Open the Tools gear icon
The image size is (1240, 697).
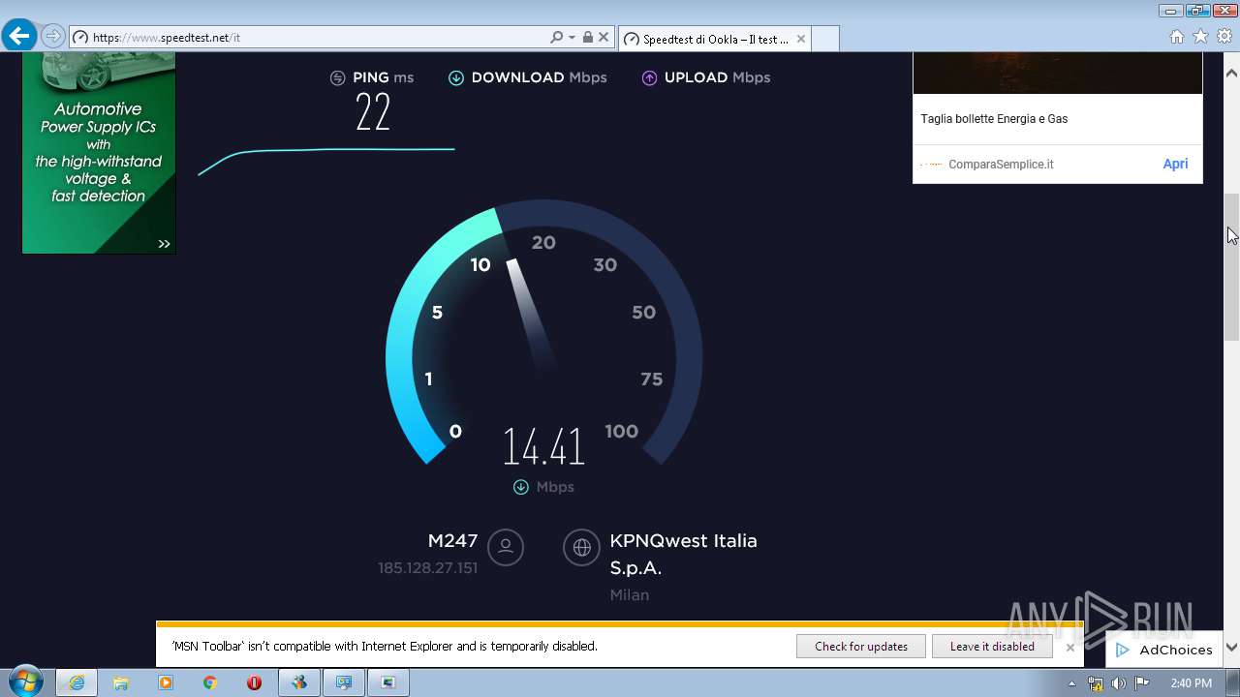point(1224,37)
